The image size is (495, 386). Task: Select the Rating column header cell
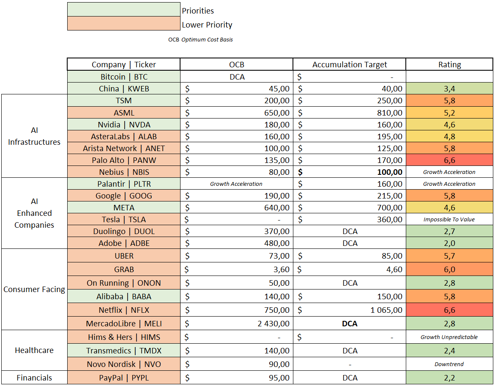click(449, 64)
